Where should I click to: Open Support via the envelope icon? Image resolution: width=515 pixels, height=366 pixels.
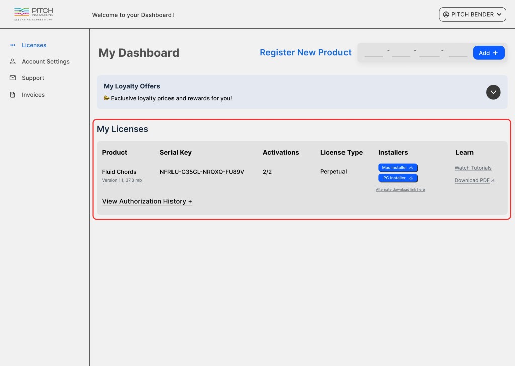(12, 78)
